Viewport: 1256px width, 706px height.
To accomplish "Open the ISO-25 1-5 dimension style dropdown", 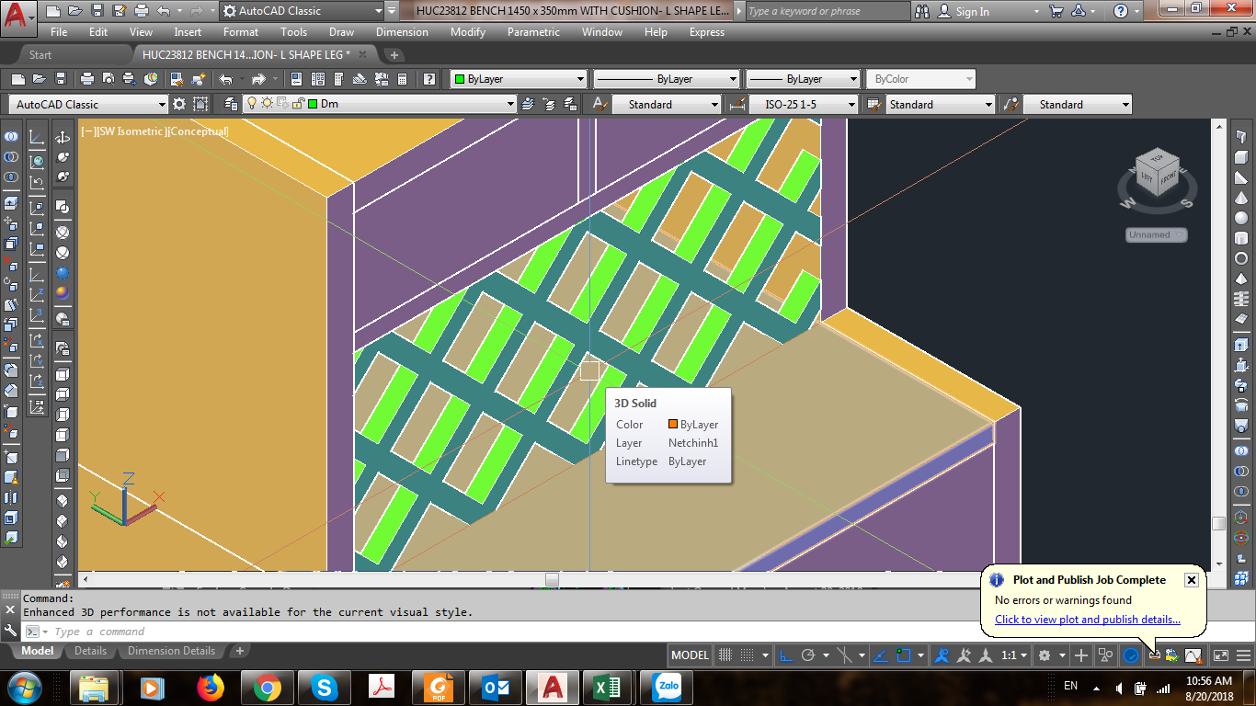I will tap(804, 104).
